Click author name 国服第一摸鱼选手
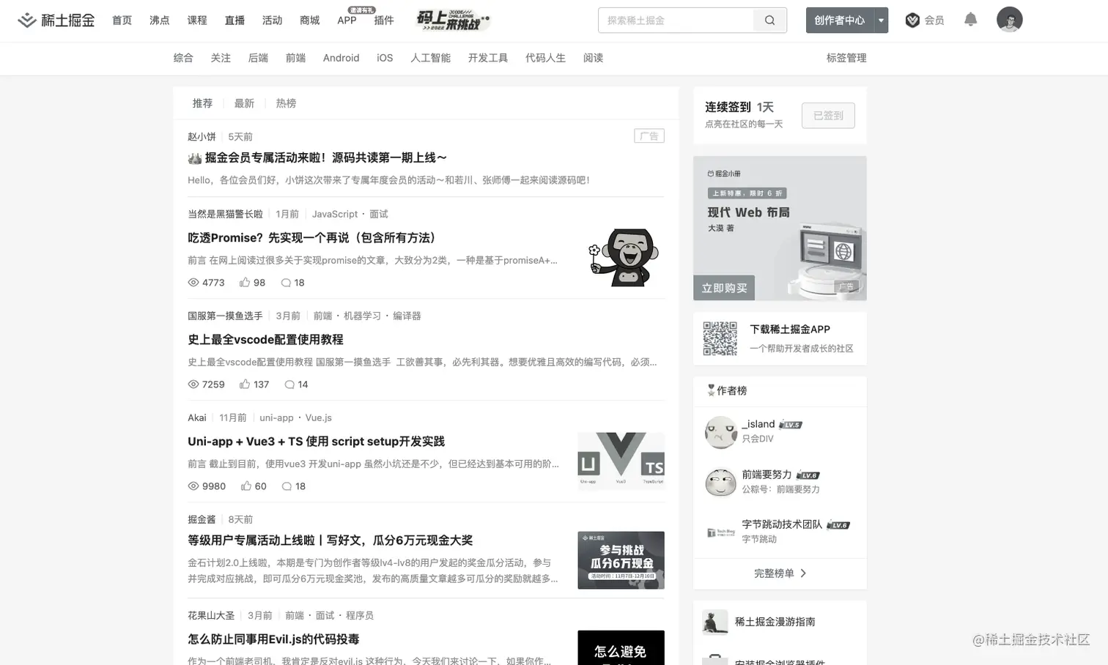The width and height of the screenshot is (1108, 665). coord(225,316)
